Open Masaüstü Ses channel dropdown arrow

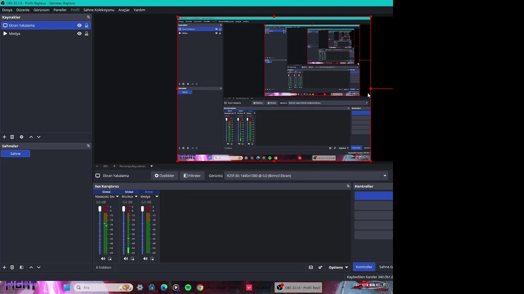(117, 196)
